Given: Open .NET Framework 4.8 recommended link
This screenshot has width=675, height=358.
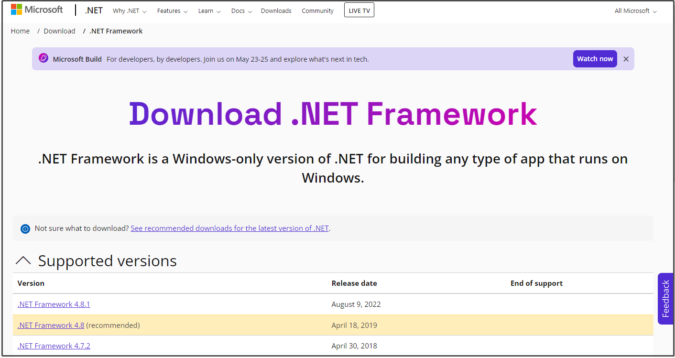Looking at the screenshot, I should [51, 325].
